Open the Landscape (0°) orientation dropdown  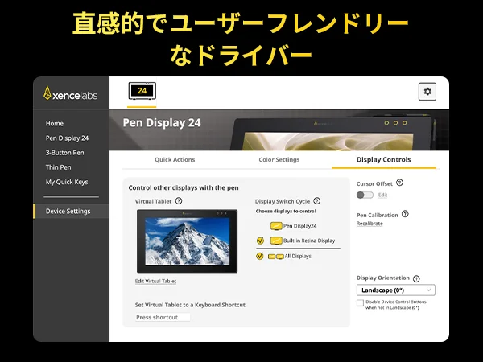(x=396, y=290)
